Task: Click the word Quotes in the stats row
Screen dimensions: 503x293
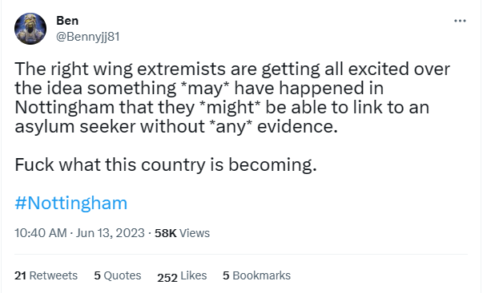Action: (123, 275)
